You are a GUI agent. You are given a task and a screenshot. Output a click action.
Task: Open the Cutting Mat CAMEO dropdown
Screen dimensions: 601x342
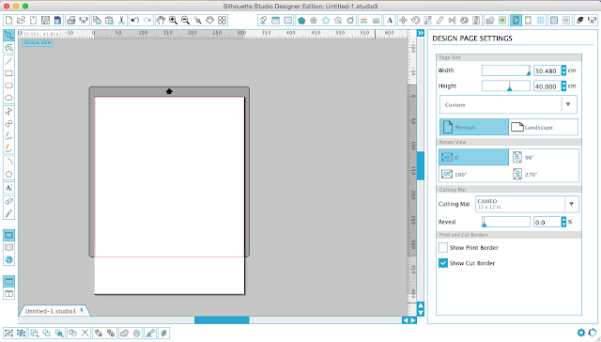click(x=527, y=204)
